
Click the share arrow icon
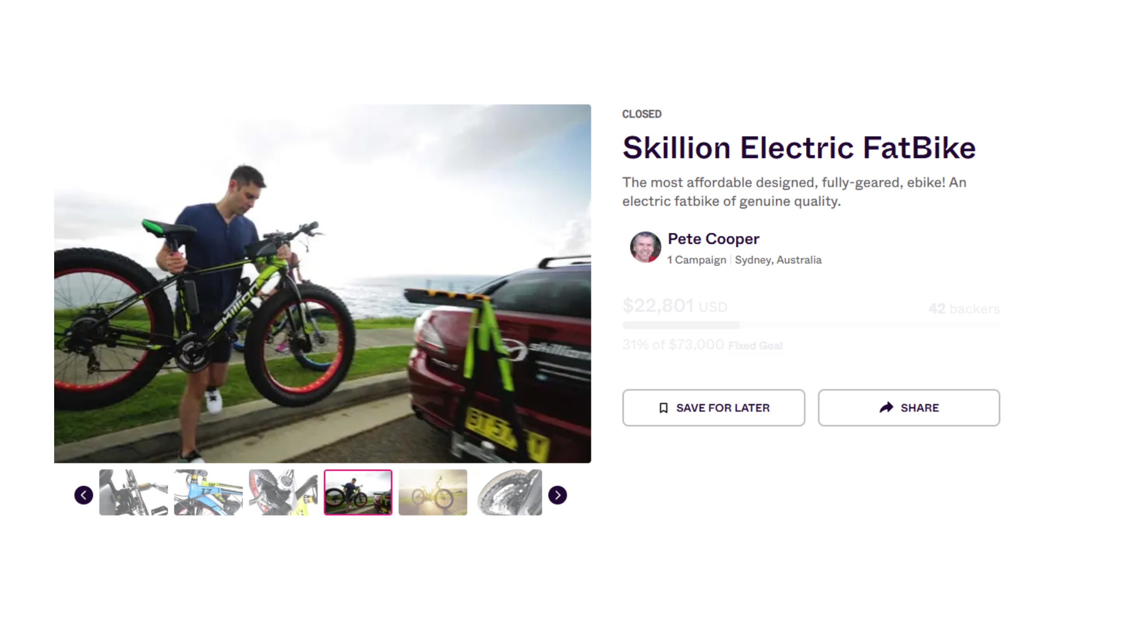[886, 407]
